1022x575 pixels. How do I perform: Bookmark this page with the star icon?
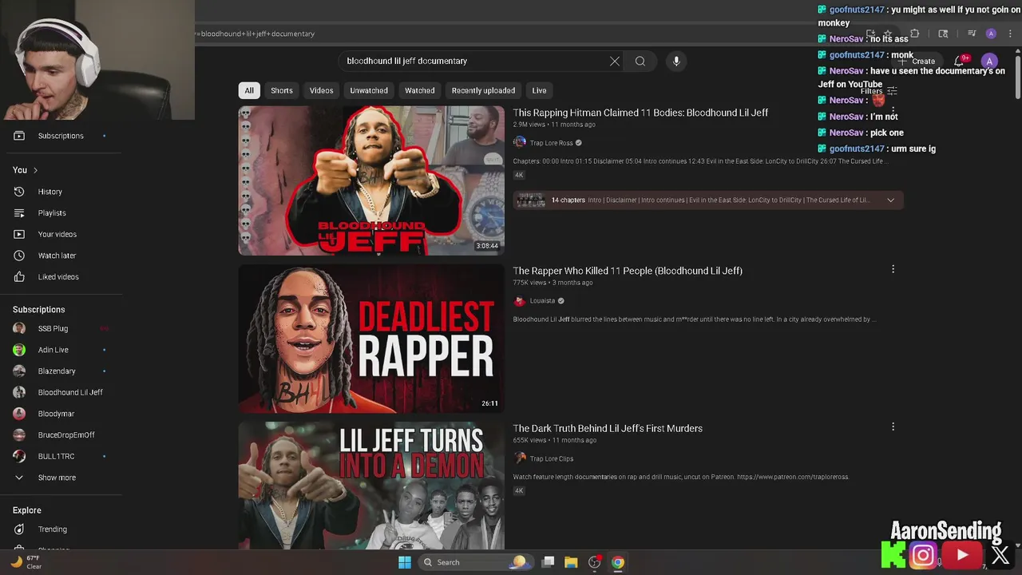click(x=887, y=34)
